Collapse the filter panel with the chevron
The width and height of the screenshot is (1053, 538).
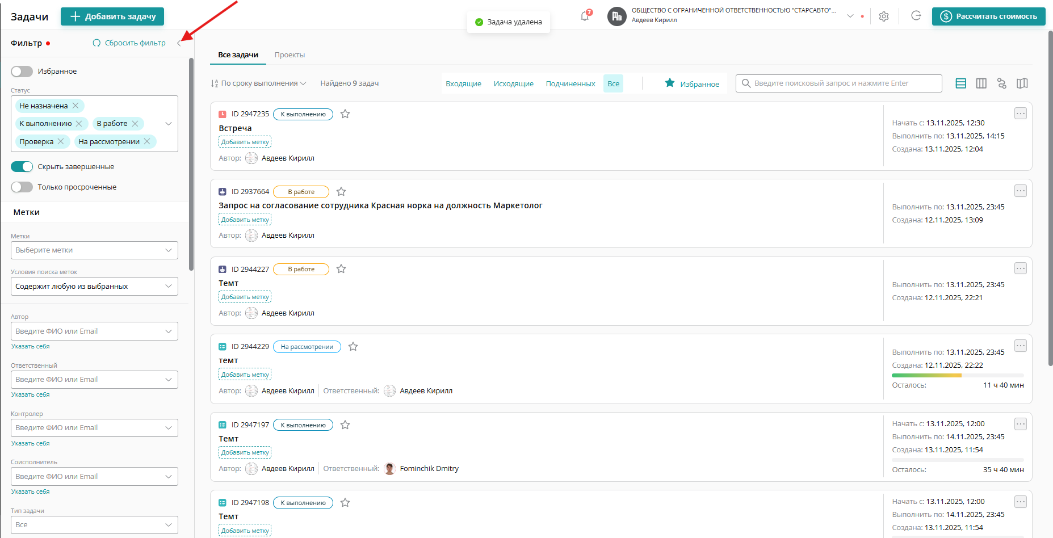179,43
